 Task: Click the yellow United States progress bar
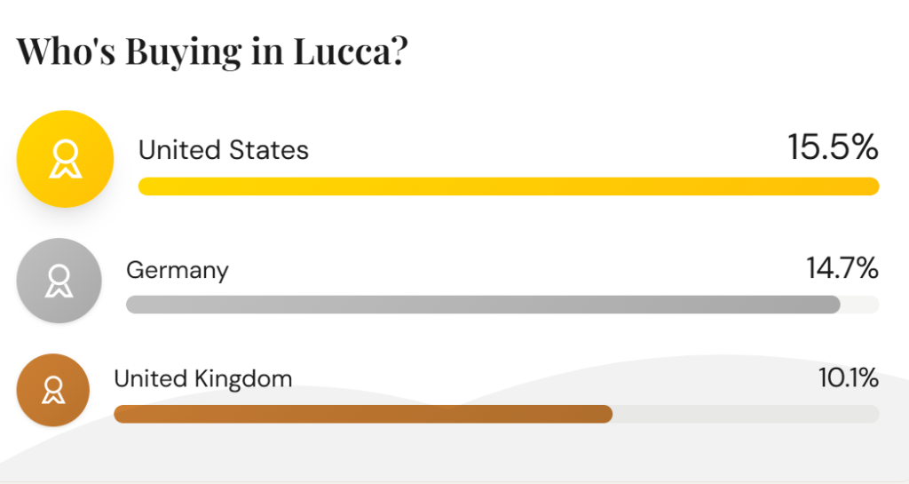pos(508,186)
